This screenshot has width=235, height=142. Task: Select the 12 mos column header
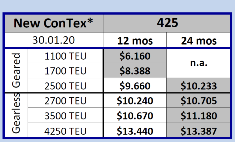tap(135, 40)
